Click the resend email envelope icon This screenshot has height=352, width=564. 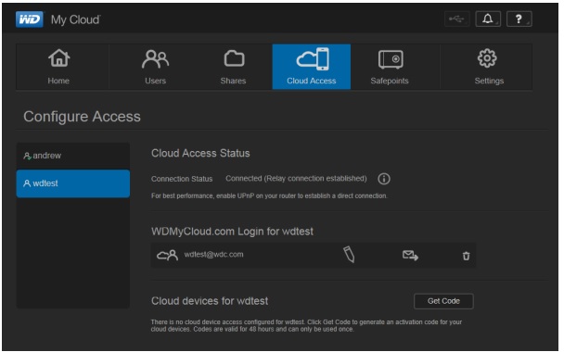(x=410, y=256)
